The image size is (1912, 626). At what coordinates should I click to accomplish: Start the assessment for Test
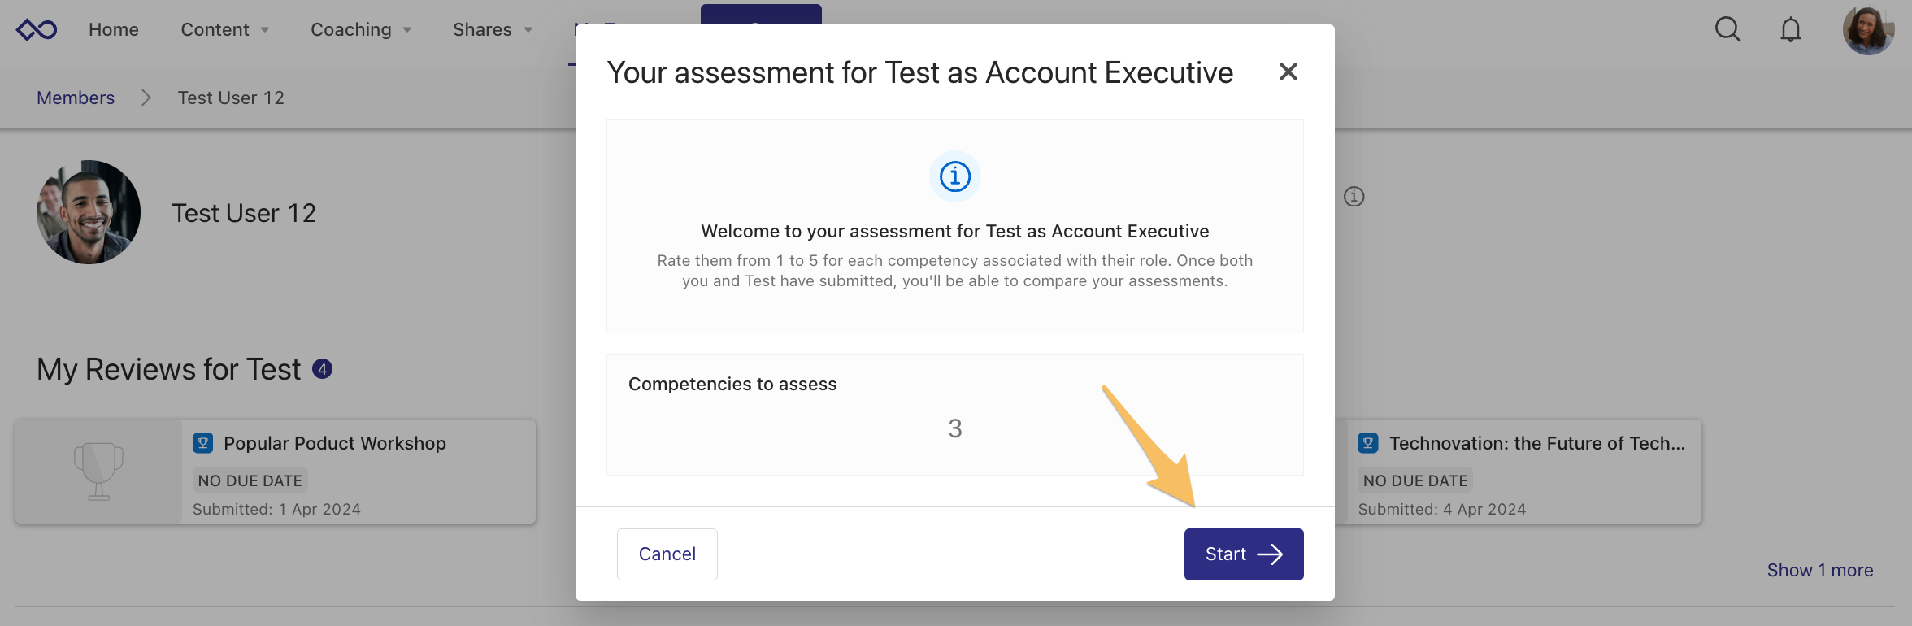point(1243,554)
